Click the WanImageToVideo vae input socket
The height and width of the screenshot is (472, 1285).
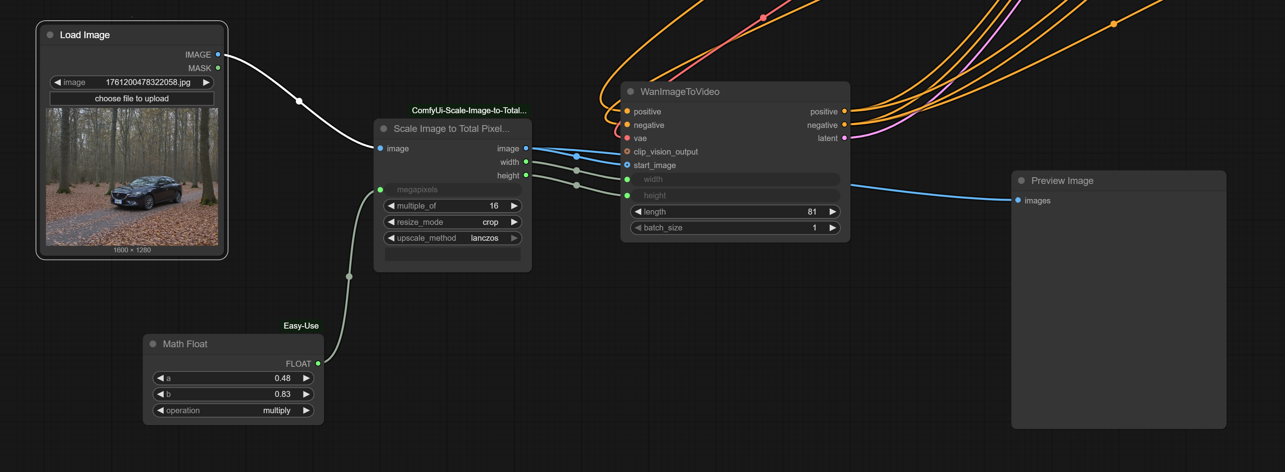627,138
